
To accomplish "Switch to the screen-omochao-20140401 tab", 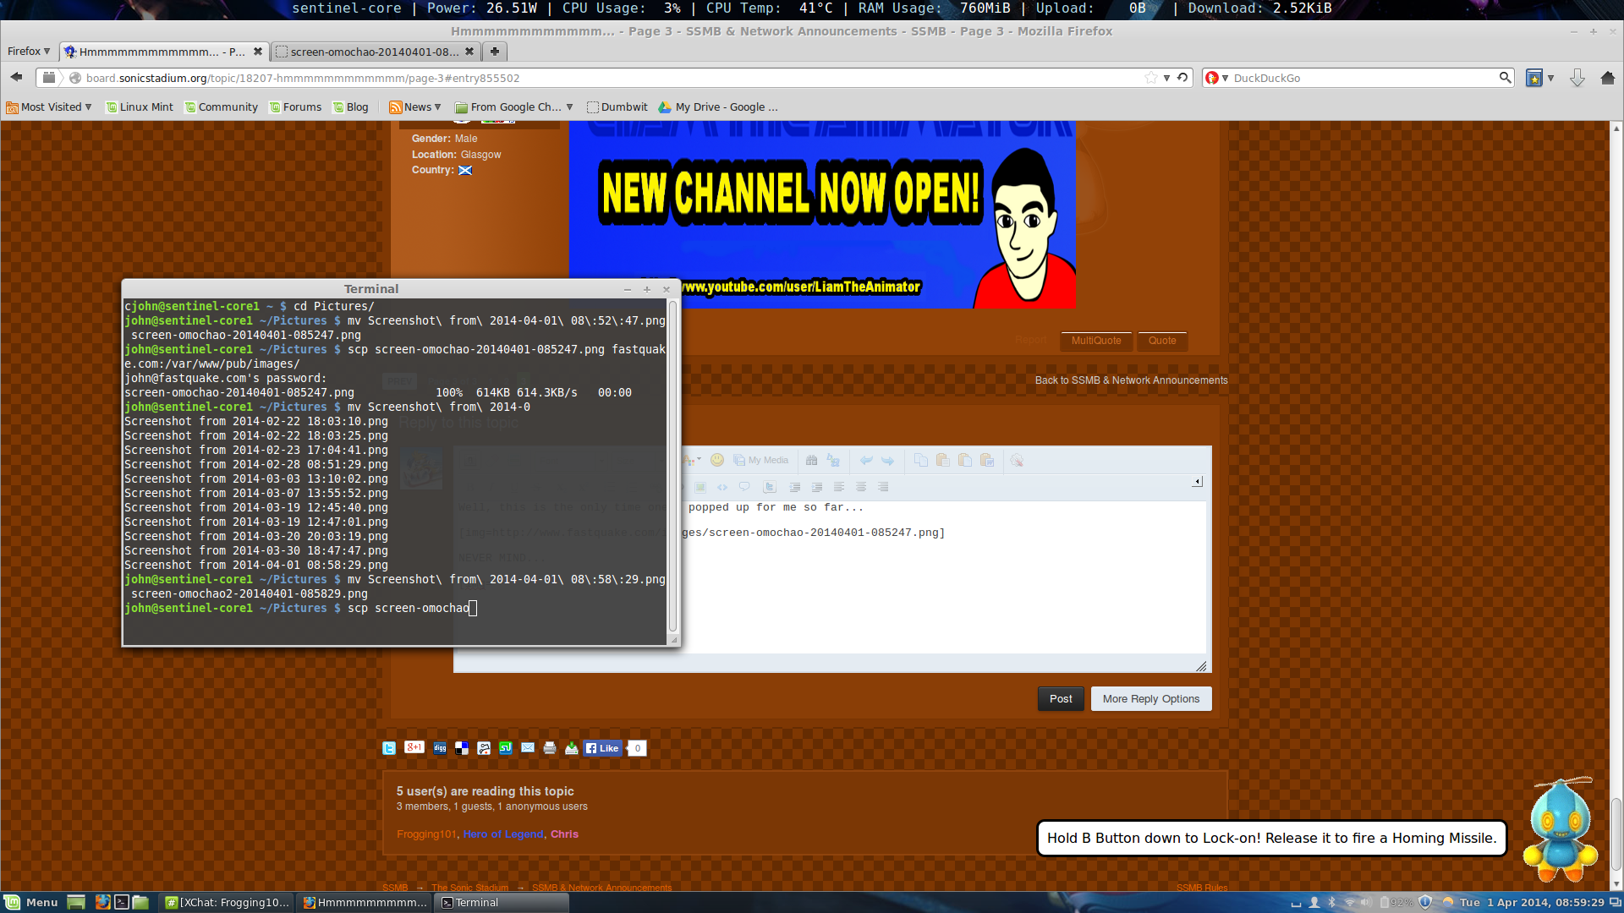I will click(375, 52).
